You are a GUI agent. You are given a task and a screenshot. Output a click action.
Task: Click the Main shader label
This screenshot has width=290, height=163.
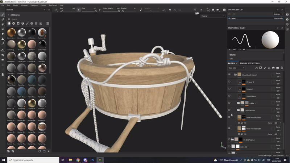[278, 18]
